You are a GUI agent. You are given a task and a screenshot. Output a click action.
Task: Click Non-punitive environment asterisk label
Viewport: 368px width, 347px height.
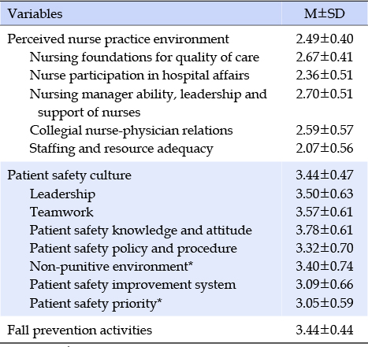pos(111,267)
